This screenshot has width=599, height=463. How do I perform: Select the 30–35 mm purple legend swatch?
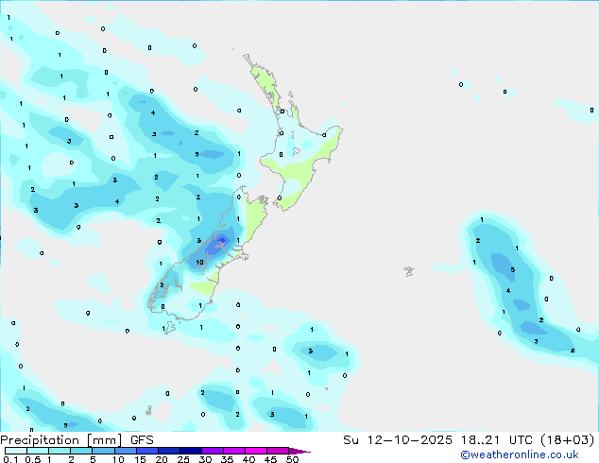[213, 451]
